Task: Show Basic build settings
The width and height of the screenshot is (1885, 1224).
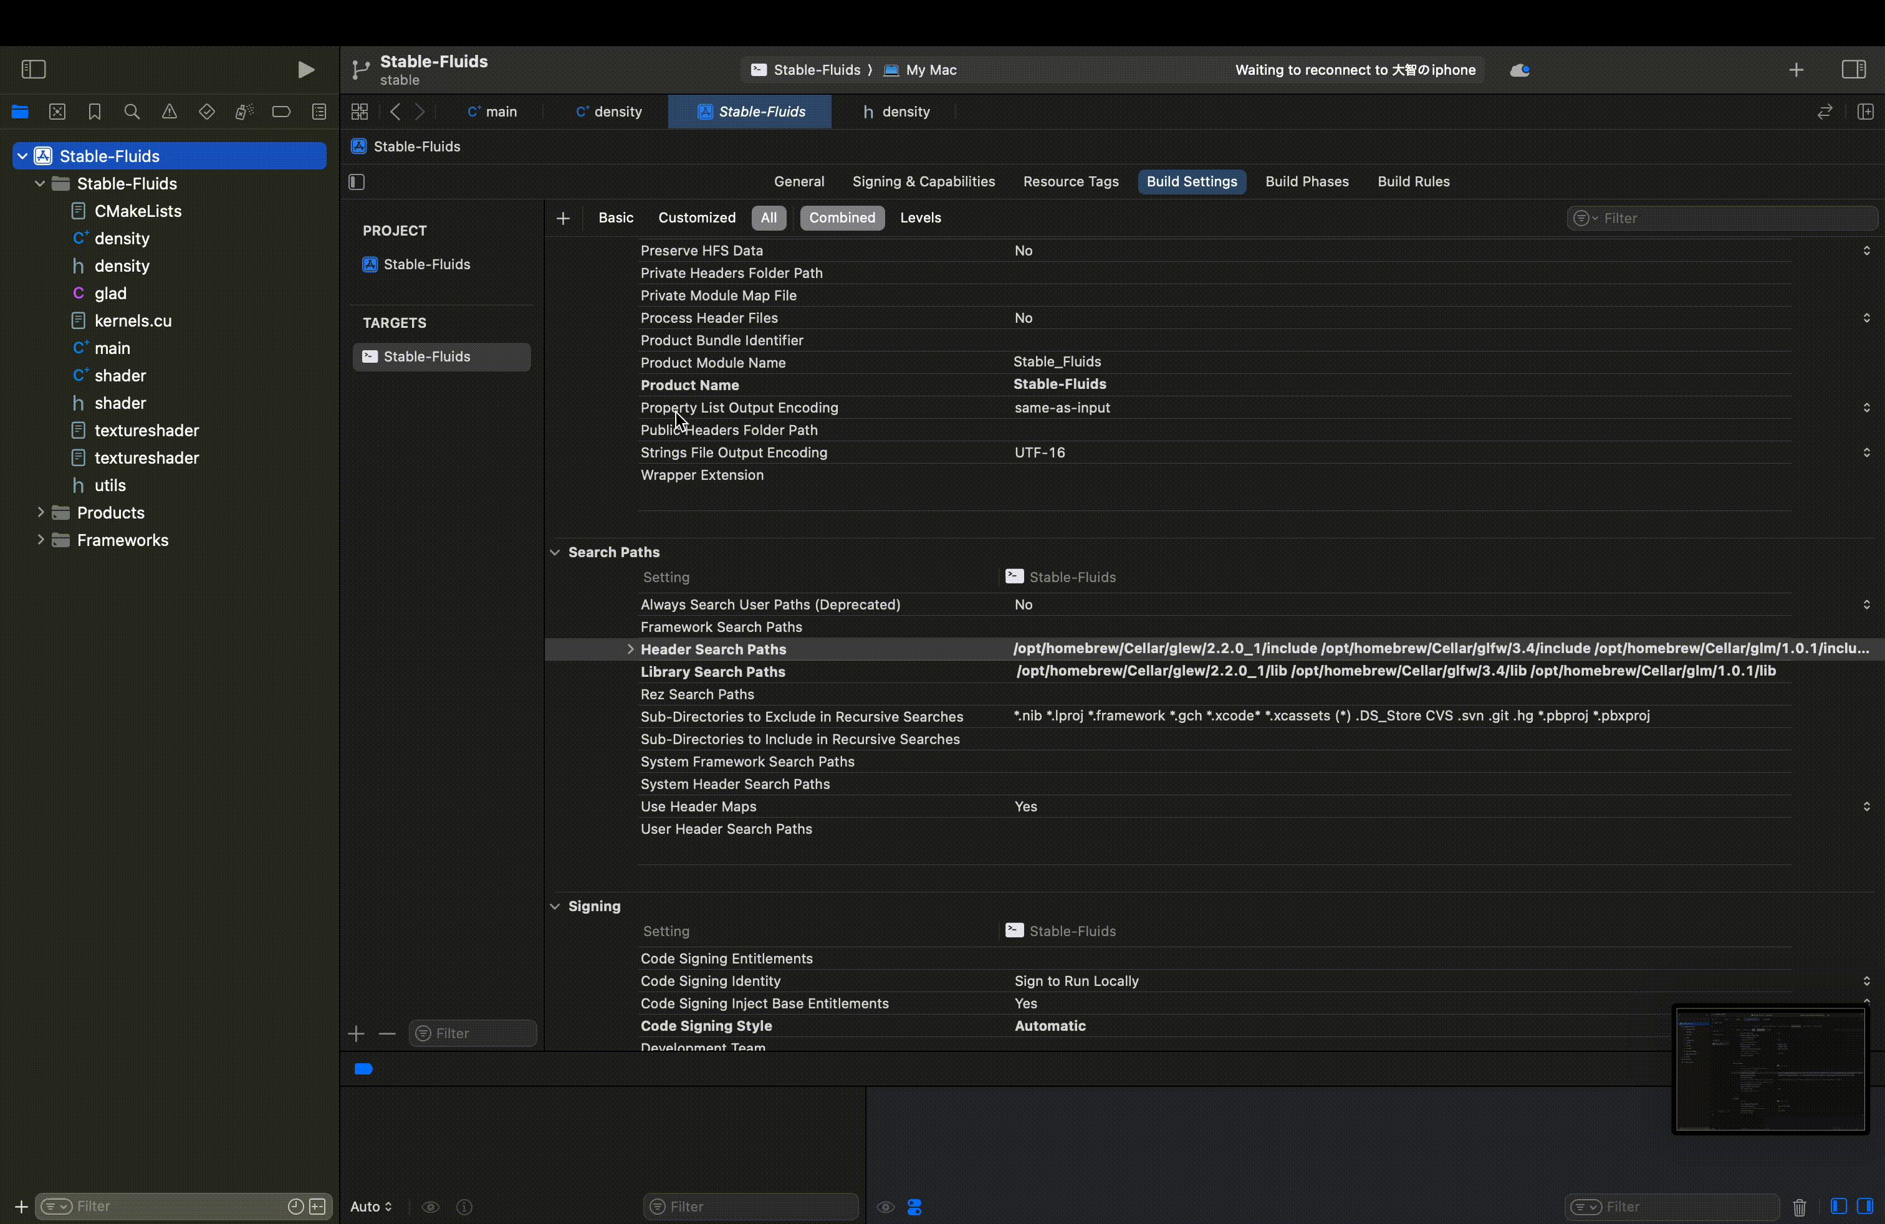Action: coord(615,218)
